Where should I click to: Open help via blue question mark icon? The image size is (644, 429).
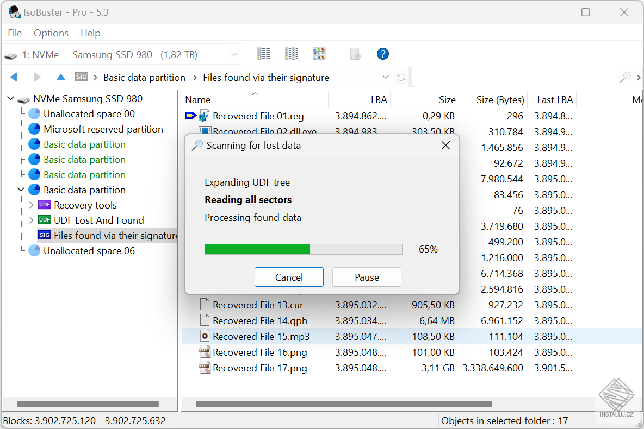click(383, 54)
